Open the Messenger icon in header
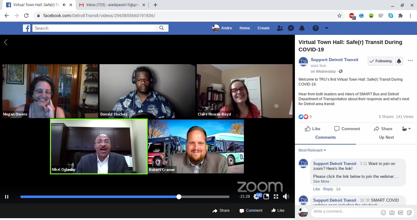Viewport: 417px width, 220px height. tap(291, 28)
